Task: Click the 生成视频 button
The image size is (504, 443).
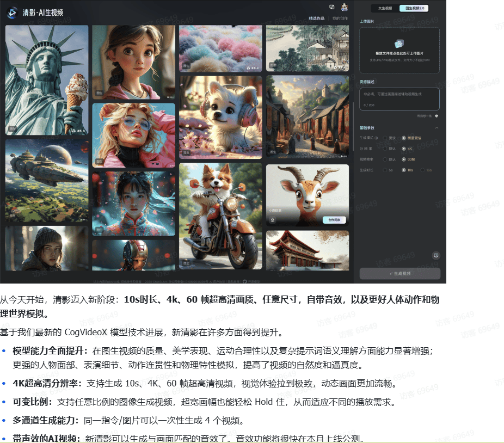Action: tap(400, 274)
